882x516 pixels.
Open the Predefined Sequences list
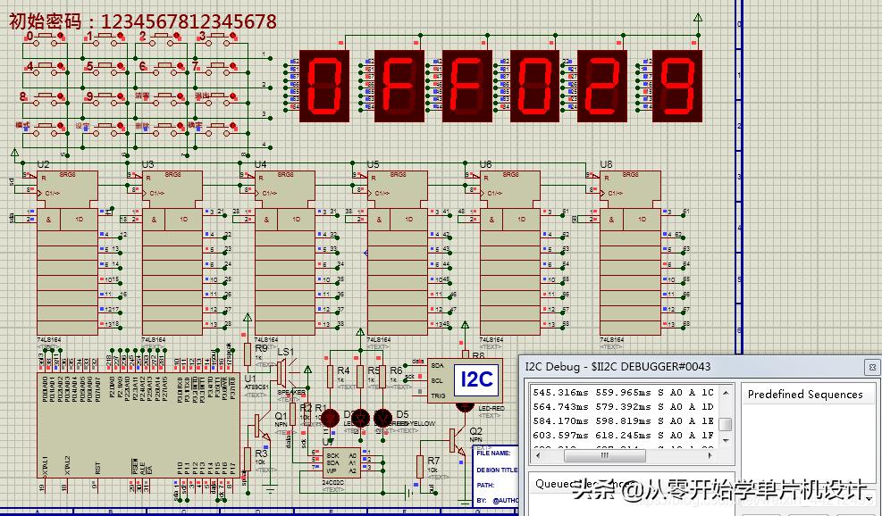[807, 395]
